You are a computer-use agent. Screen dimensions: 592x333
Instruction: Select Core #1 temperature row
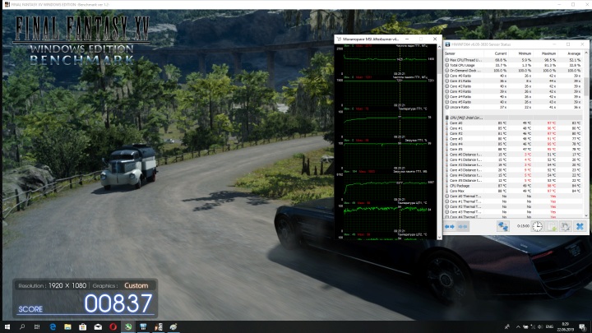[513, 128]
